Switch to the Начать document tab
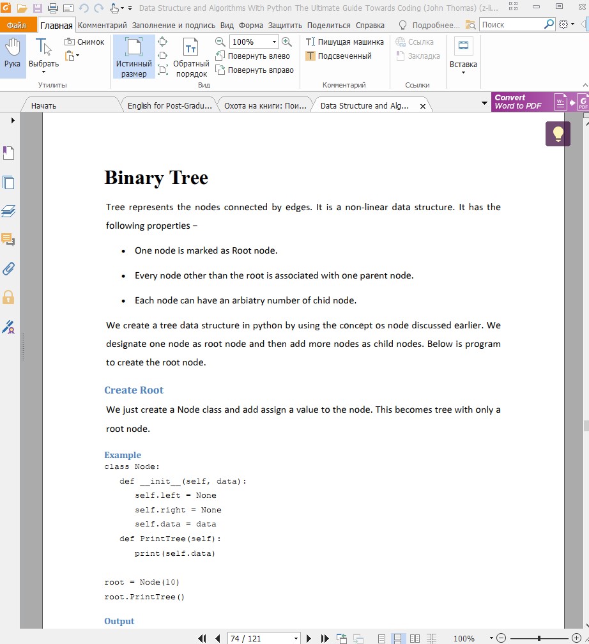Viewport: 589px width, 644px height. click(43, 105)
